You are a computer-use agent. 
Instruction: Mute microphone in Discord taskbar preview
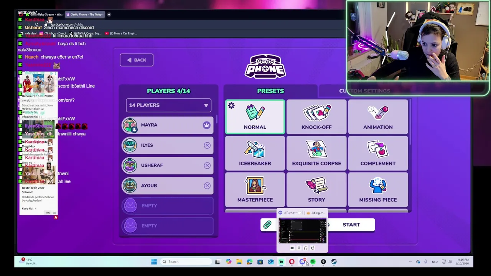tap(299, 248)
